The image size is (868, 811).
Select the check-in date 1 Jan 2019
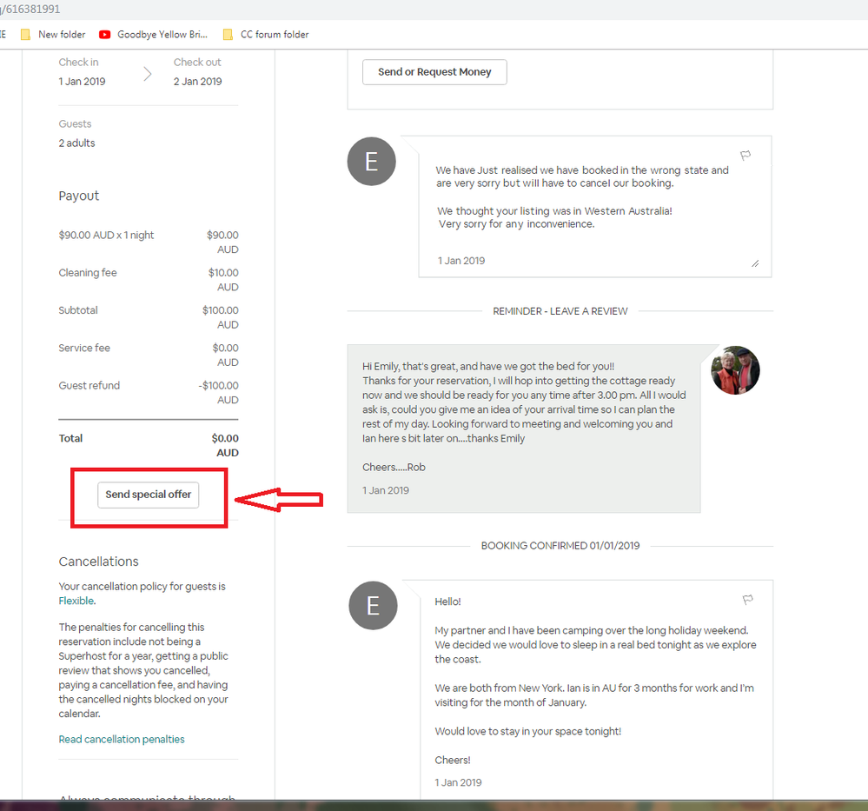pyautogui.click(x=82, y=82)
